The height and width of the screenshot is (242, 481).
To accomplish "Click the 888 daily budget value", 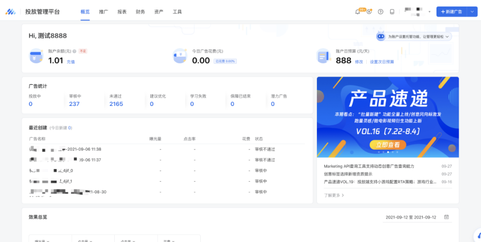I will pyautogui.click(x=343, y=60).
